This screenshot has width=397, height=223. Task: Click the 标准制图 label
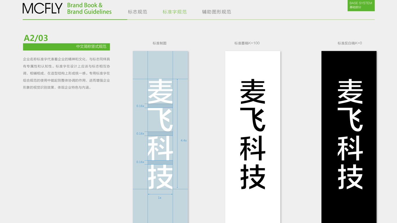point(160,43)
